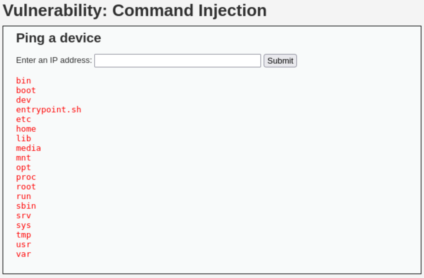Click the 'boot' directory entry
Image resolution: width=424 pixels, height=278 pixels.
click(26, 90)
